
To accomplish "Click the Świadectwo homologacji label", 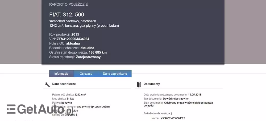I will click(158, 113).
